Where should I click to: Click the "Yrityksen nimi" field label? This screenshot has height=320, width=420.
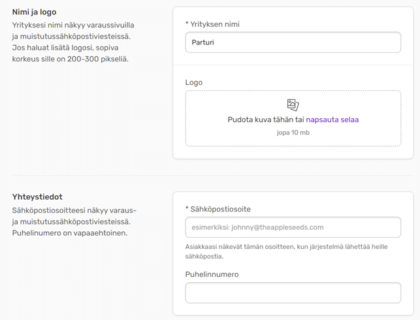[216, 24]
